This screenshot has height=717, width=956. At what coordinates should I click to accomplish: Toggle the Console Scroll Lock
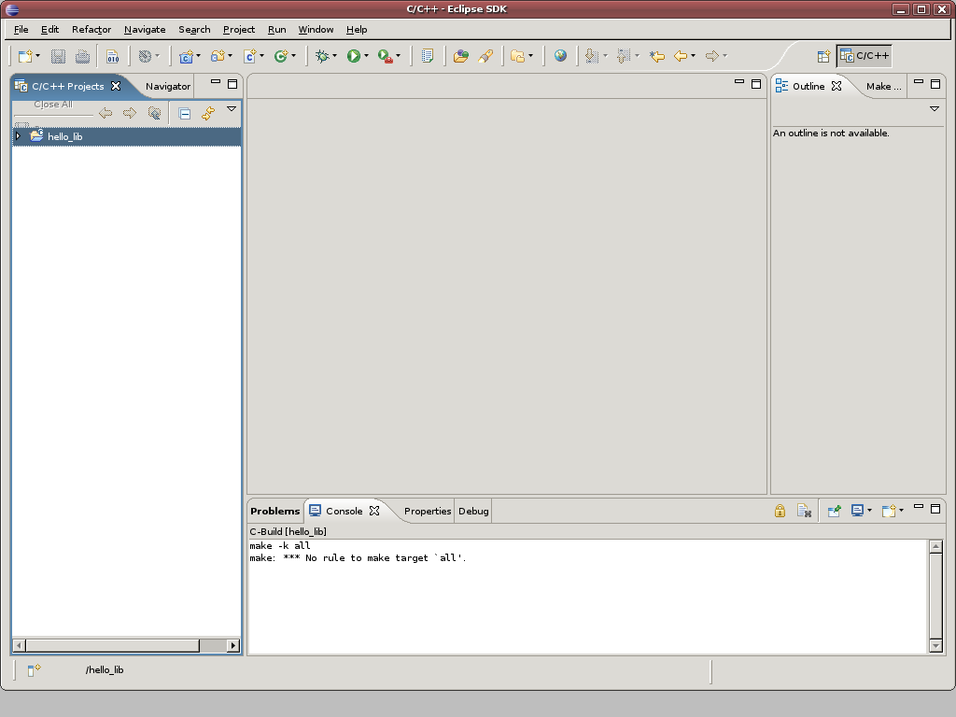(780, 511)
